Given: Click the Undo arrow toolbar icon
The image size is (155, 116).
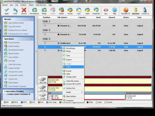Looking at the screenshot, I should point(15,11).
